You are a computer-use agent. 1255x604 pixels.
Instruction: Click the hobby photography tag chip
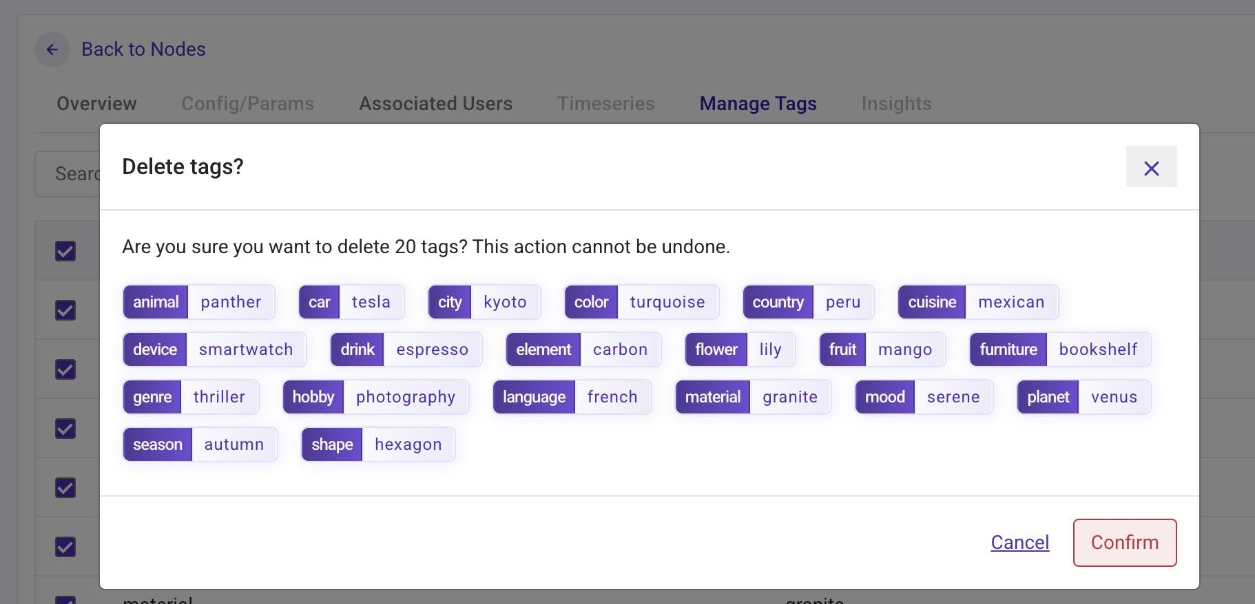tap(375, 397)
